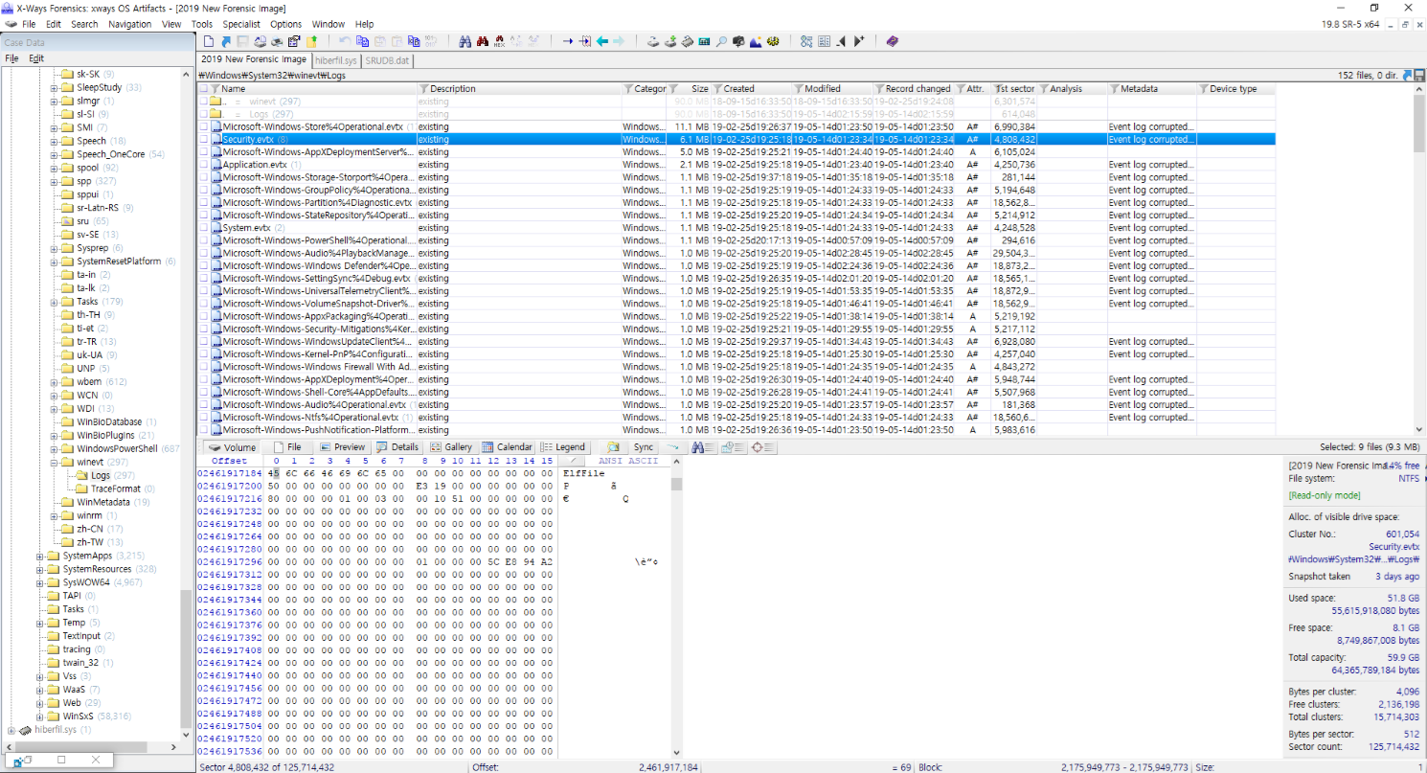Expand the WinSxS tree folder
Screen dimensions: 1427x773
point(40,716)
